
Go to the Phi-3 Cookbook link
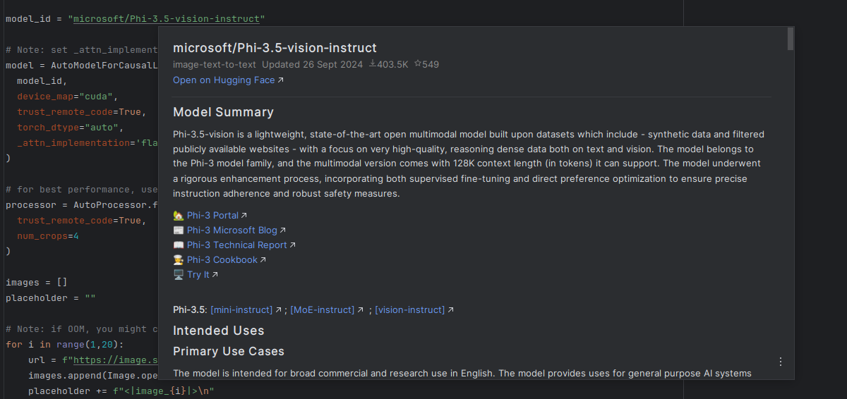click(222, 260)
